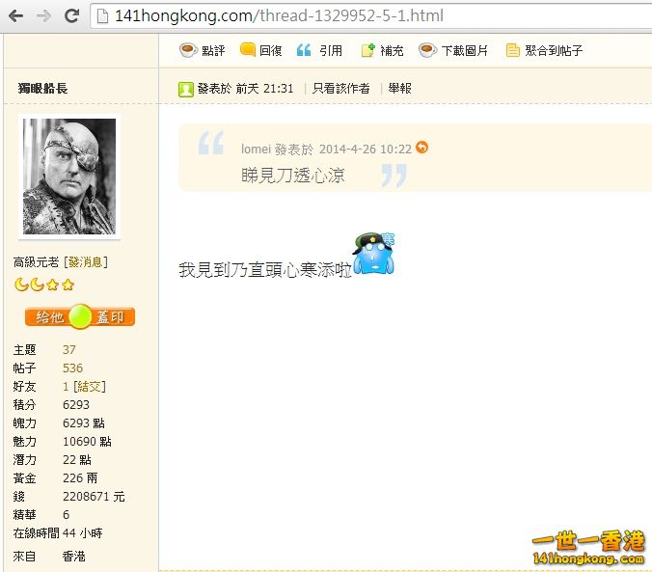
Task: Click the 潛力 value 22 點
Action: (77, 460)
